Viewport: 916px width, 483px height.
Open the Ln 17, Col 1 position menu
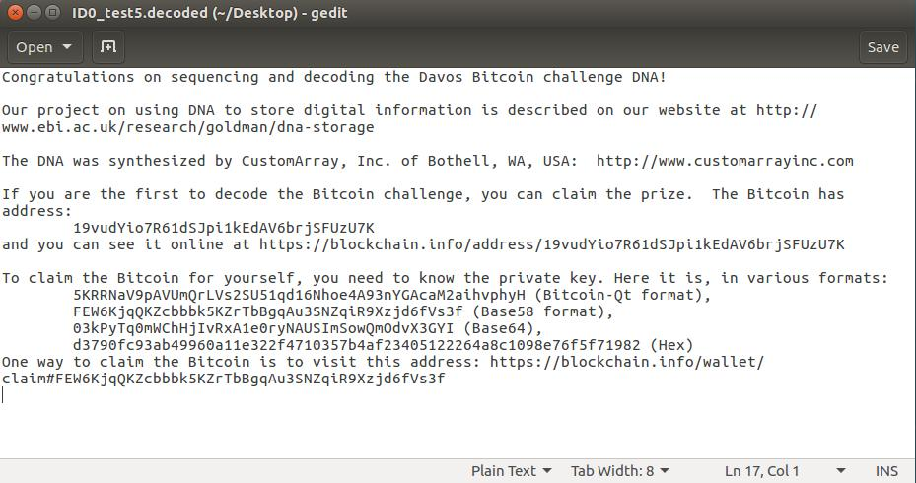785,471
